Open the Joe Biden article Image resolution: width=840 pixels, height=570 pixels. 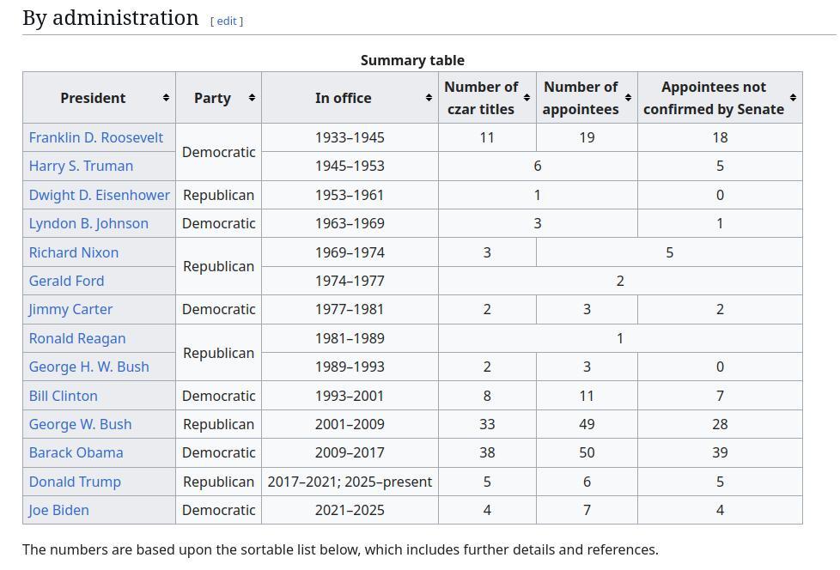pyautogui.click(x=59, y=510)
